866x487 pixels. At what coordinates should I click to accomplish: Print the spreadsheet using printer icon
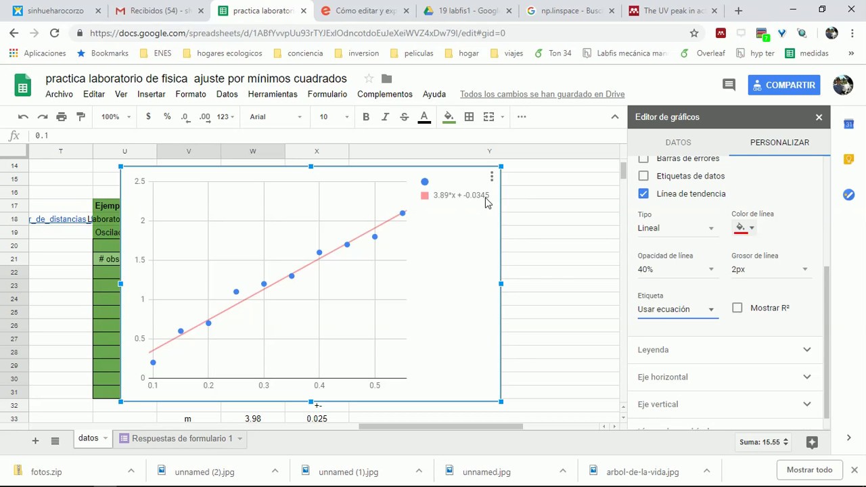(62, 117)
